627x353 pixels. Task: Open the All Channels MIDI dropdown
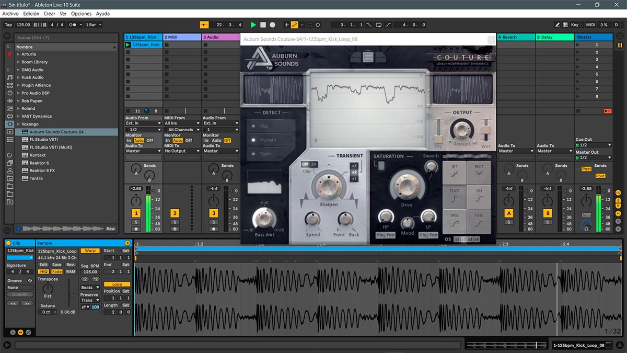182,130
